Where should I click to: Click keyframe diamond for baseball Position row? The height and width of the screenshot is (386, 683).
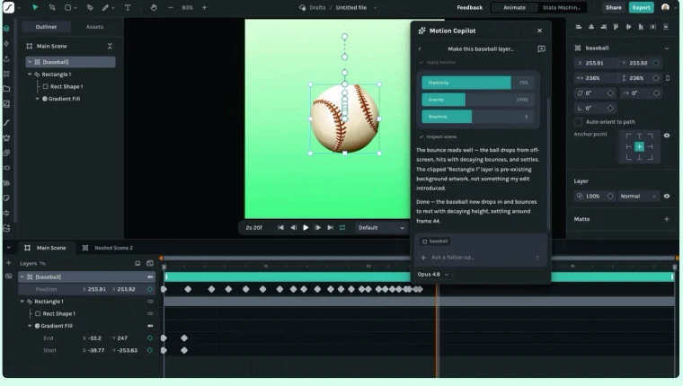(150, 289)
